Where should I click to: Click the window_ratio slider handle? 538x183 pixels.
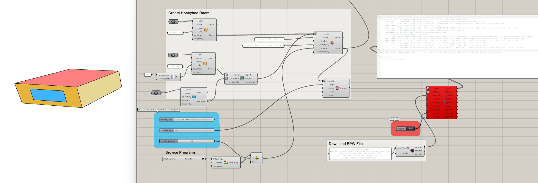coord(184,120)
